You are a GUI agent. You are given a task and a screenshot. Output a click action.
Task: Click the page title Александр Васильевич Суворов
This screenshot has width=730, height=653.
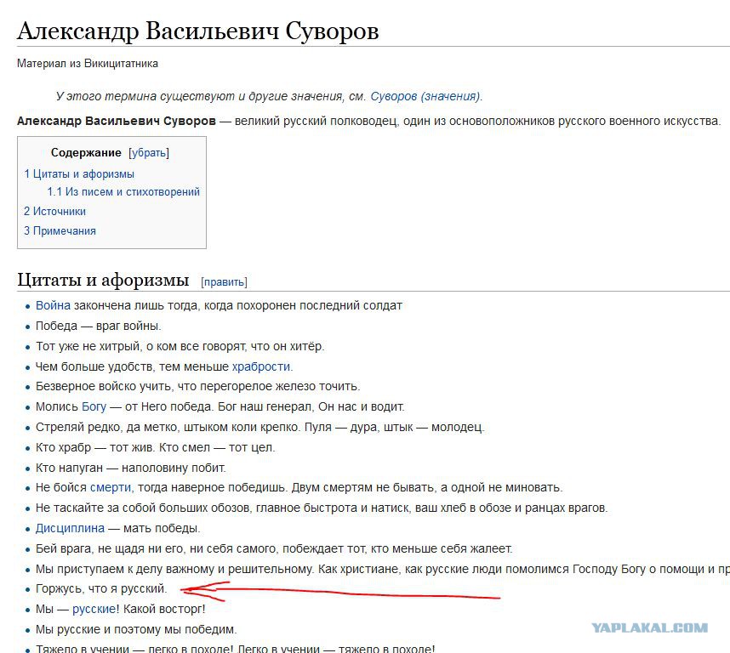click(198, 31)
